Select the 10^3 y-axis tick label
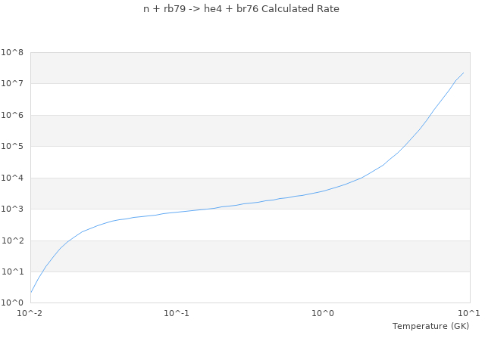This screenshot has height=363, width=485. click(12, 209)
